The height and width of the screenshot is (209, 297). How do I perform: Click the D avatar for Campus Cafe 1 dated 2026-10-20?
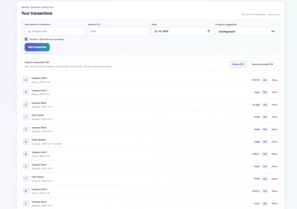[26, 154]
